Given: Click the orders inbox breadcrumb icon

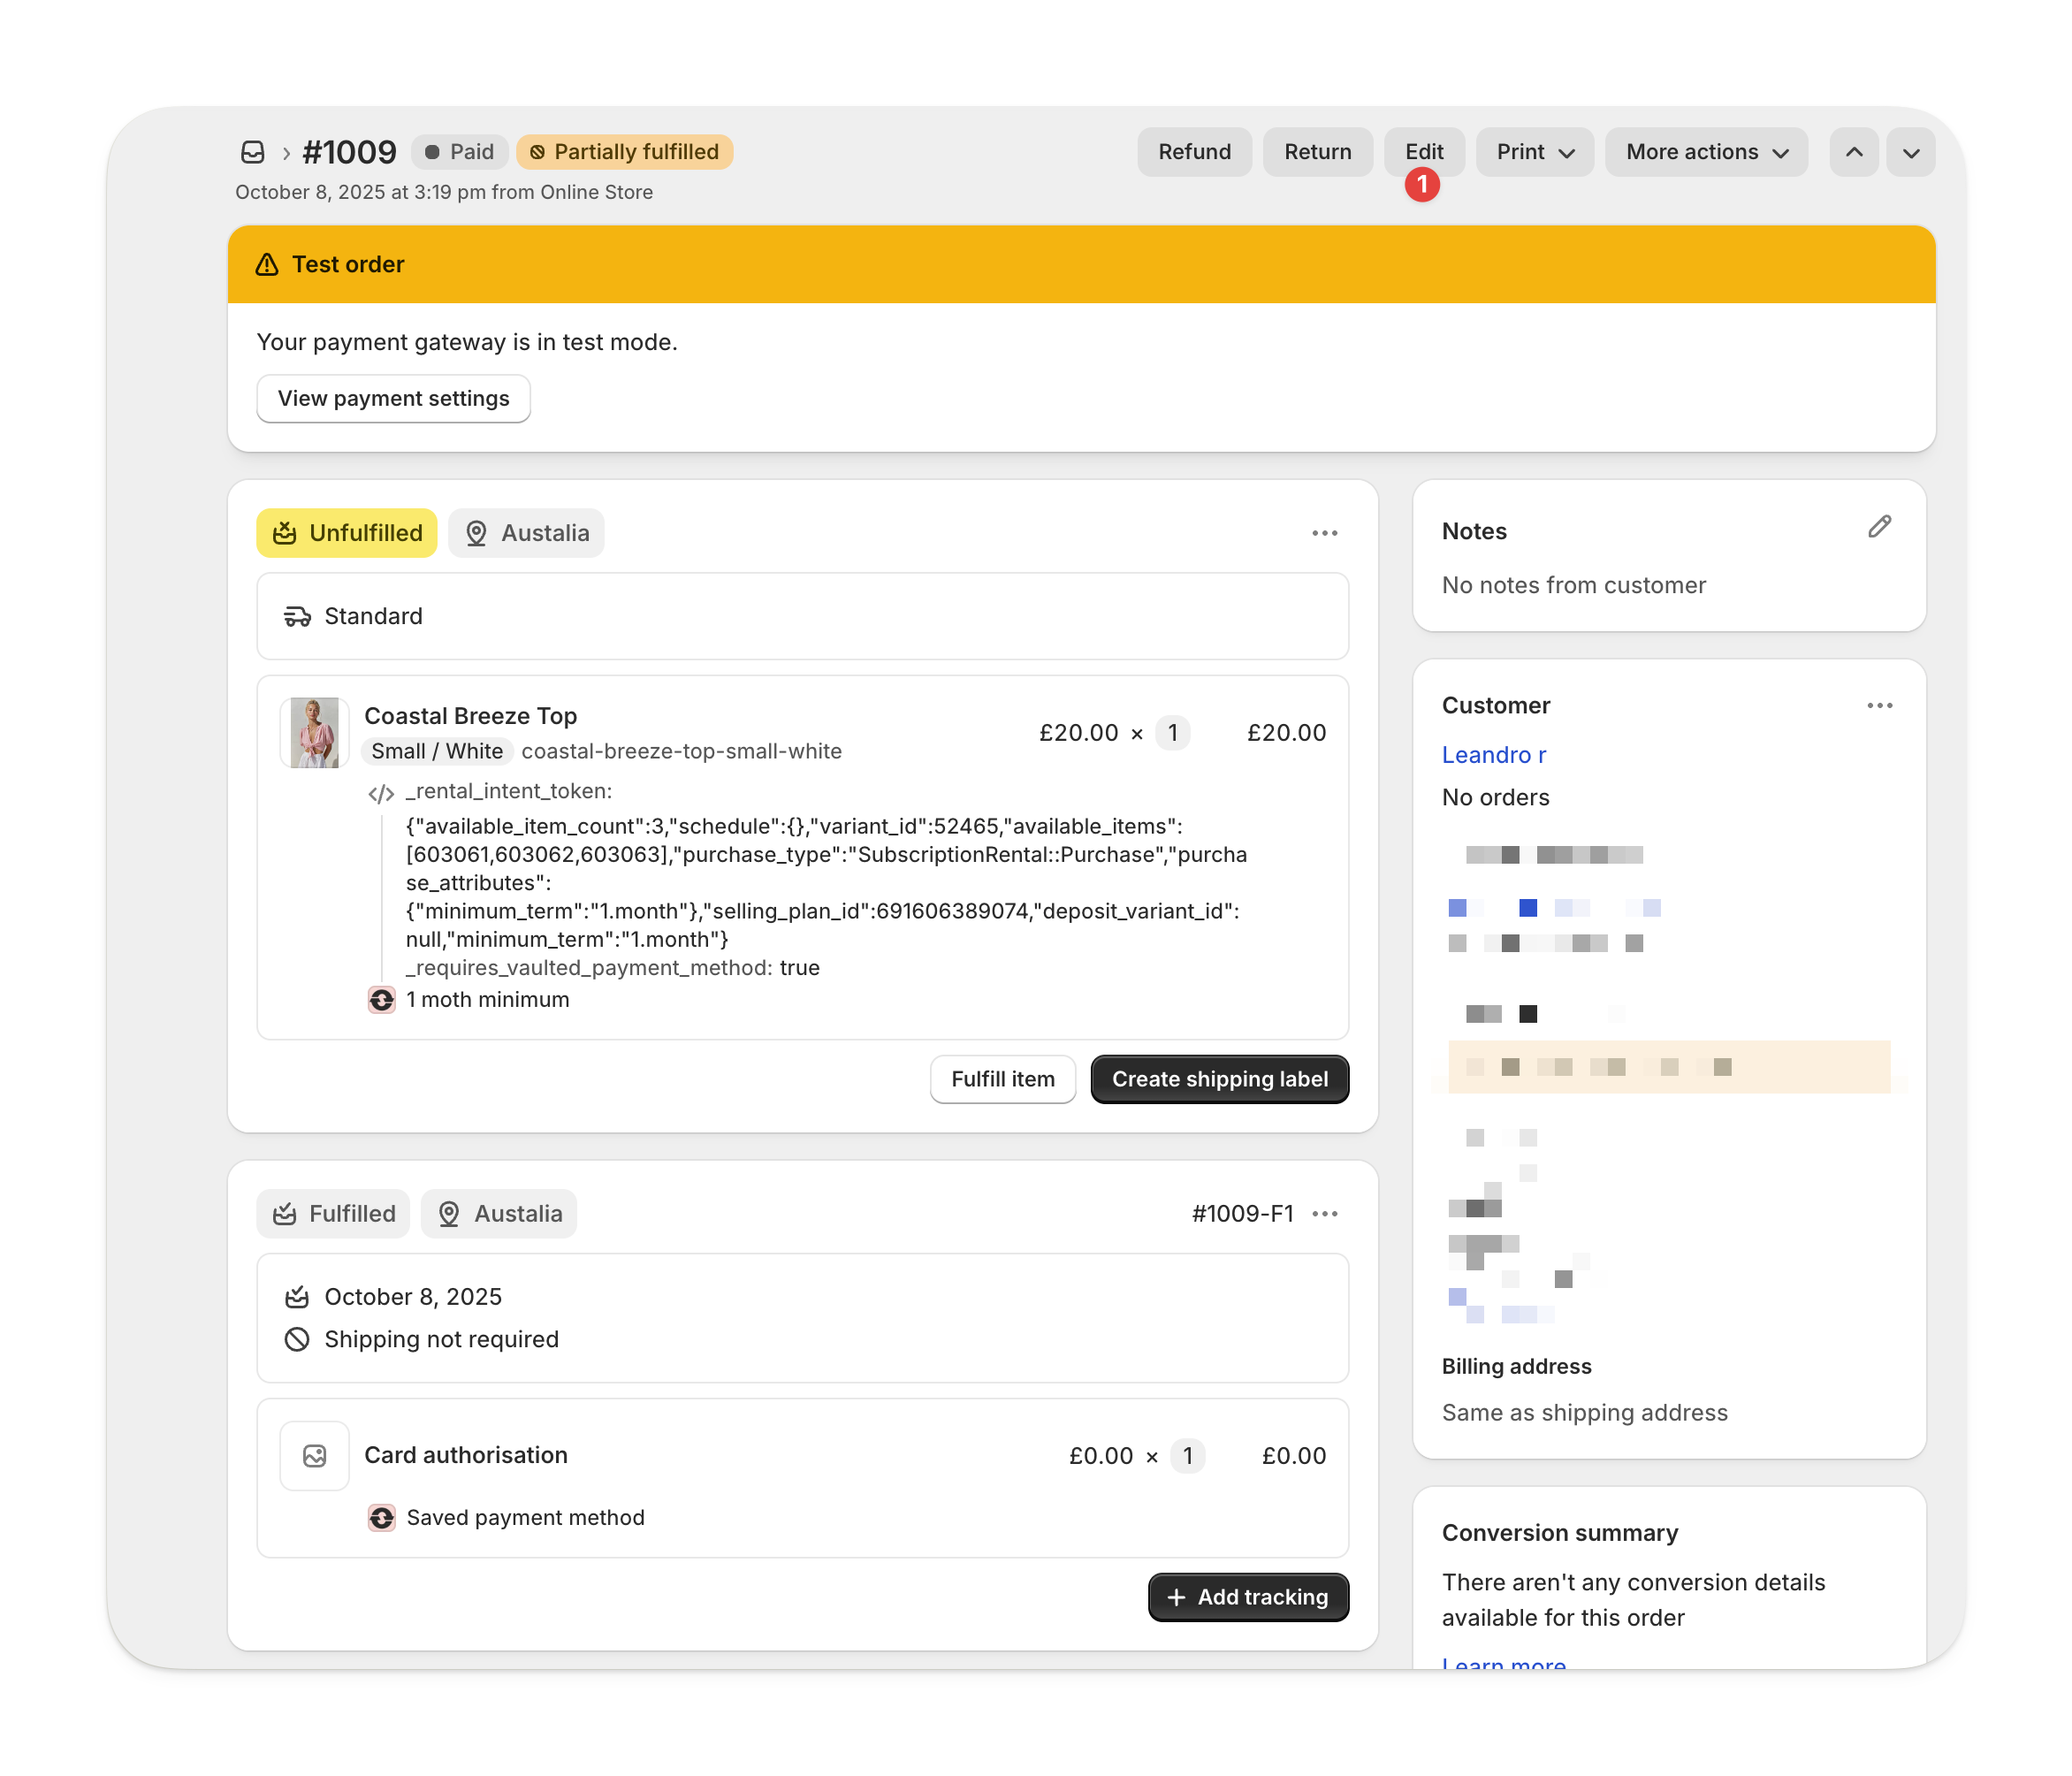Looking at the screenshot, I should coord(253,152).
